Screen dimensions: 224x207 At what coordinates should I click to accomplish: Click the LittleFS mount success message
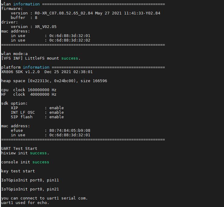click(x=41, y=58)
